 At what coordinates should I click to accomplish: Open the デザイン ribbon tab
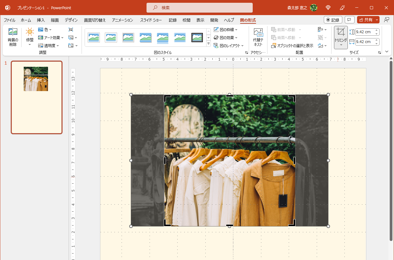(x=71, y=20)
